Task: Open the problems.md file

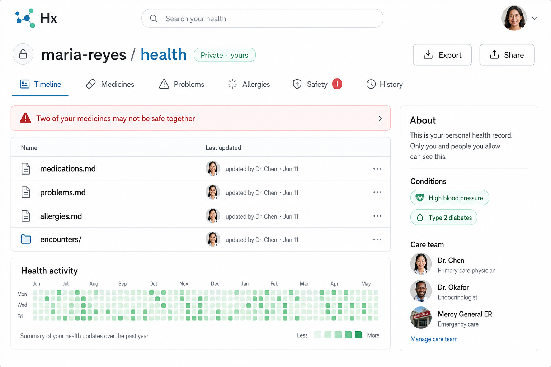Action: pyautogui.click(x=63, y=192)
